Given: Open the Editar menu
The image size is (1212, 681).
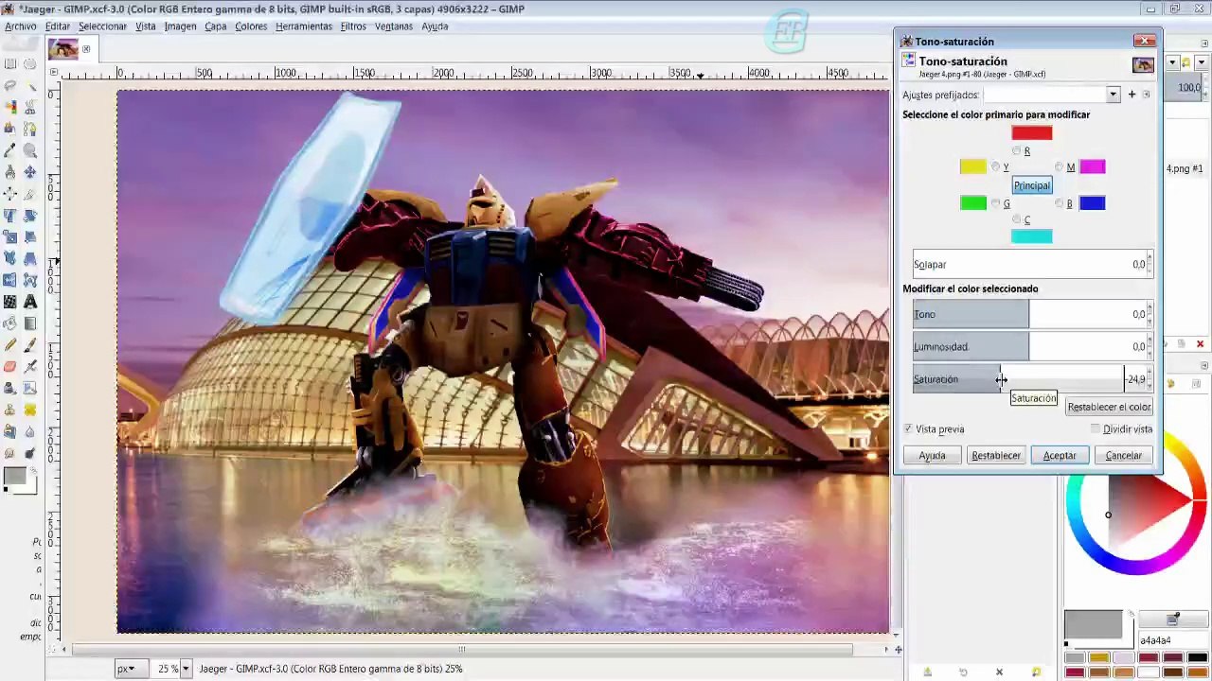Looking at the screenshot, I should coord(58,26).
